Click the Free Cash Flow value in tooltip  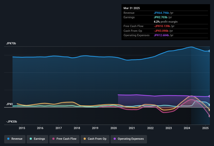(164, 26)
